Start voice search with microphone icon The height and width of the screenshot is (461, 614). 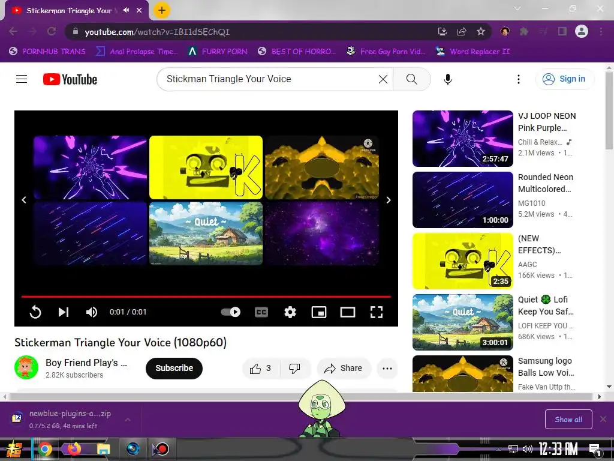(447, 79)
